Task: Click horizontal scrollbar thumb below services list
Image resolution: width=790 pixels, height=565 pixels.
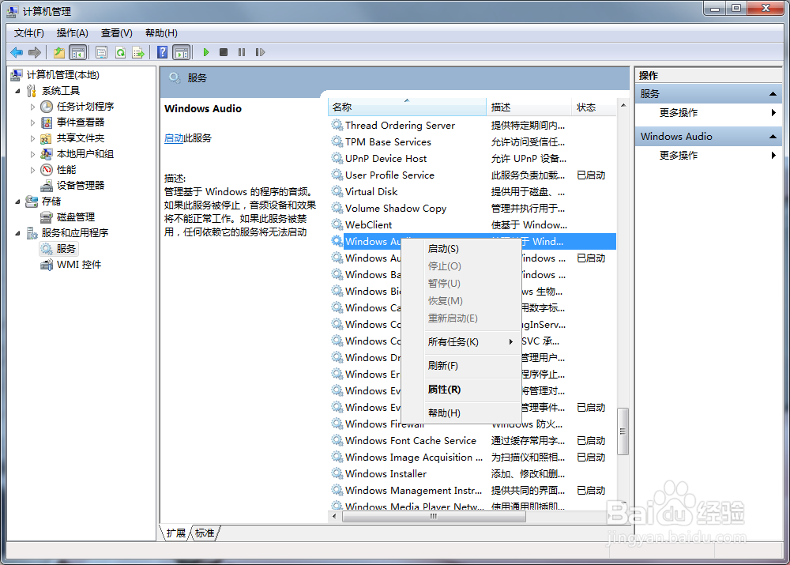Action: (434, 517)
